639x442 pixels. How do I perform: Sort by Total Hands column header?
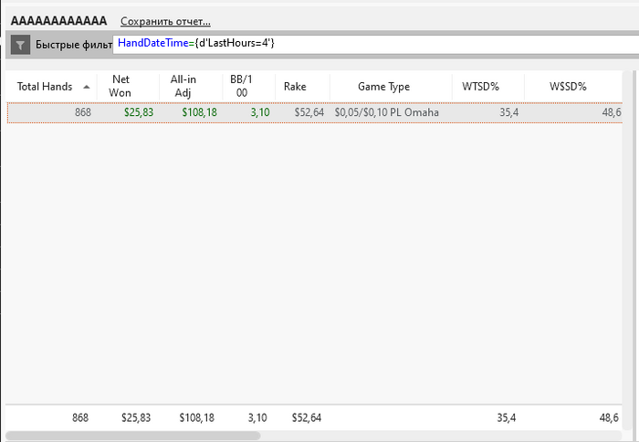tap(52, 87)
